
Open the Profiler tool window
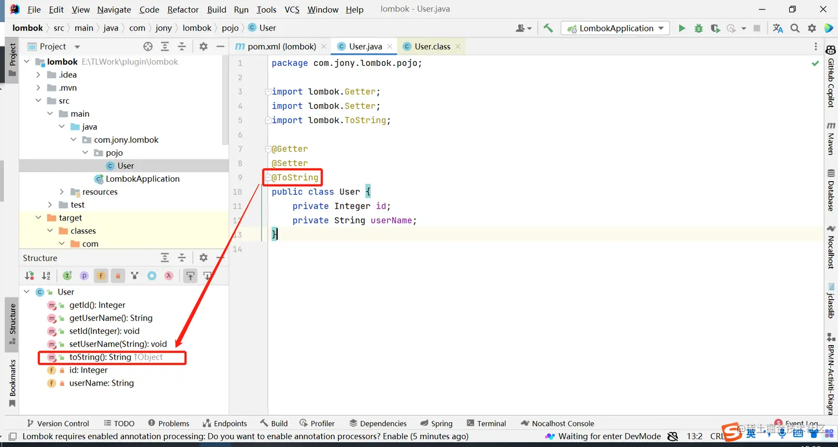317,423
